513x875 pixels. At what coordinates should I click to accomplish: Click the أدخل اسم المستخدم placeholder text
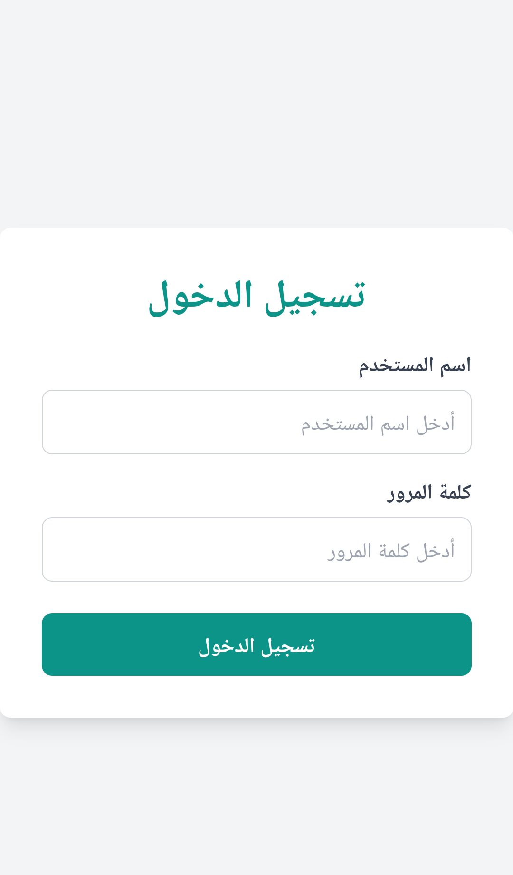pos(378,423)
